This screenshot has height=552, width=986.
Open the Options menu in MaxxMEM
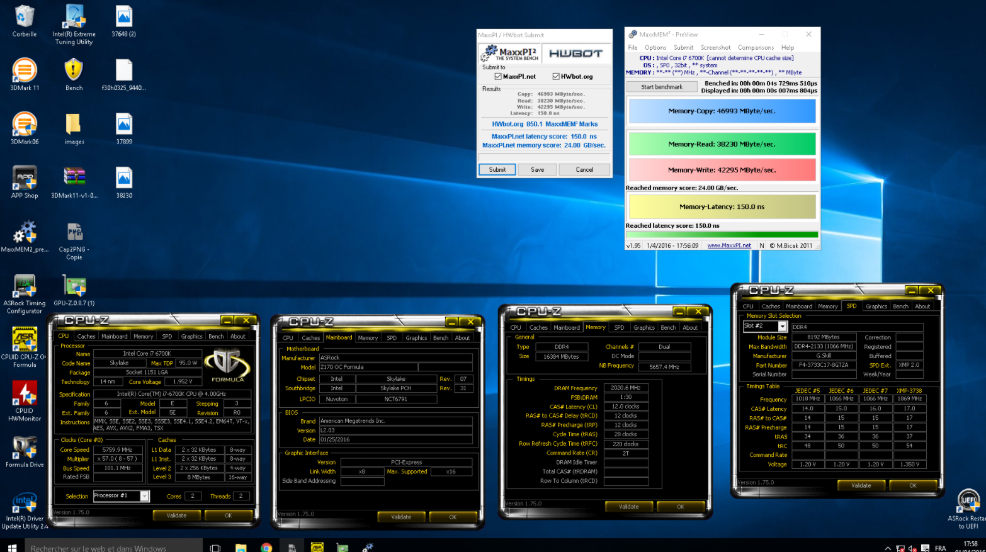pos(655,47)
